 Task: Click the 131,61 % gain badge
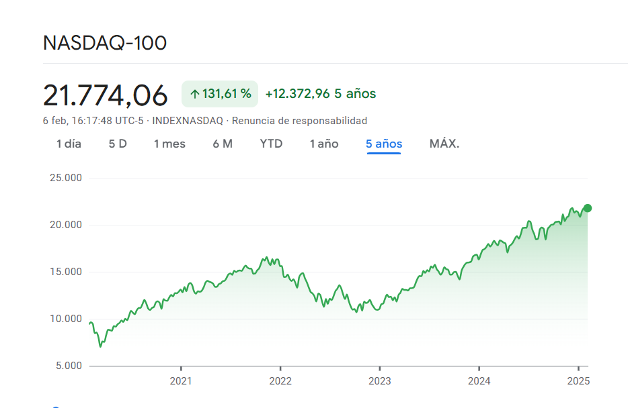pos(219,94)
